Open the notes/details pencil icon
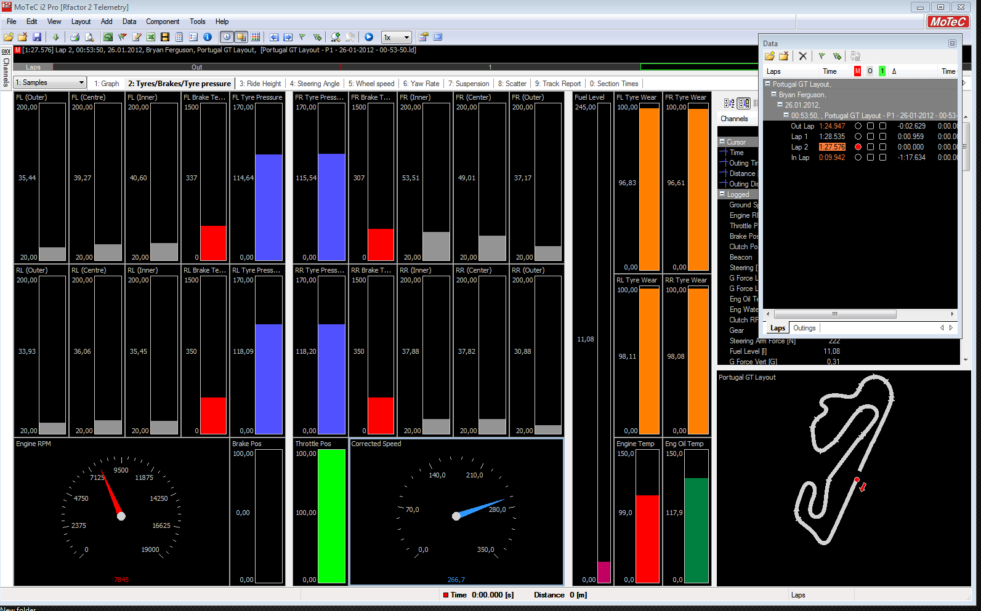This screenshot has width=981, height=611. click(x=137, y=37)
